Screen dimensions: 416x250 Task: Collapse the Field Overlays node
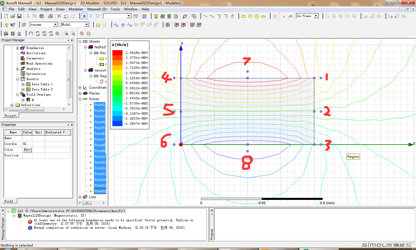tap(17, 95)
